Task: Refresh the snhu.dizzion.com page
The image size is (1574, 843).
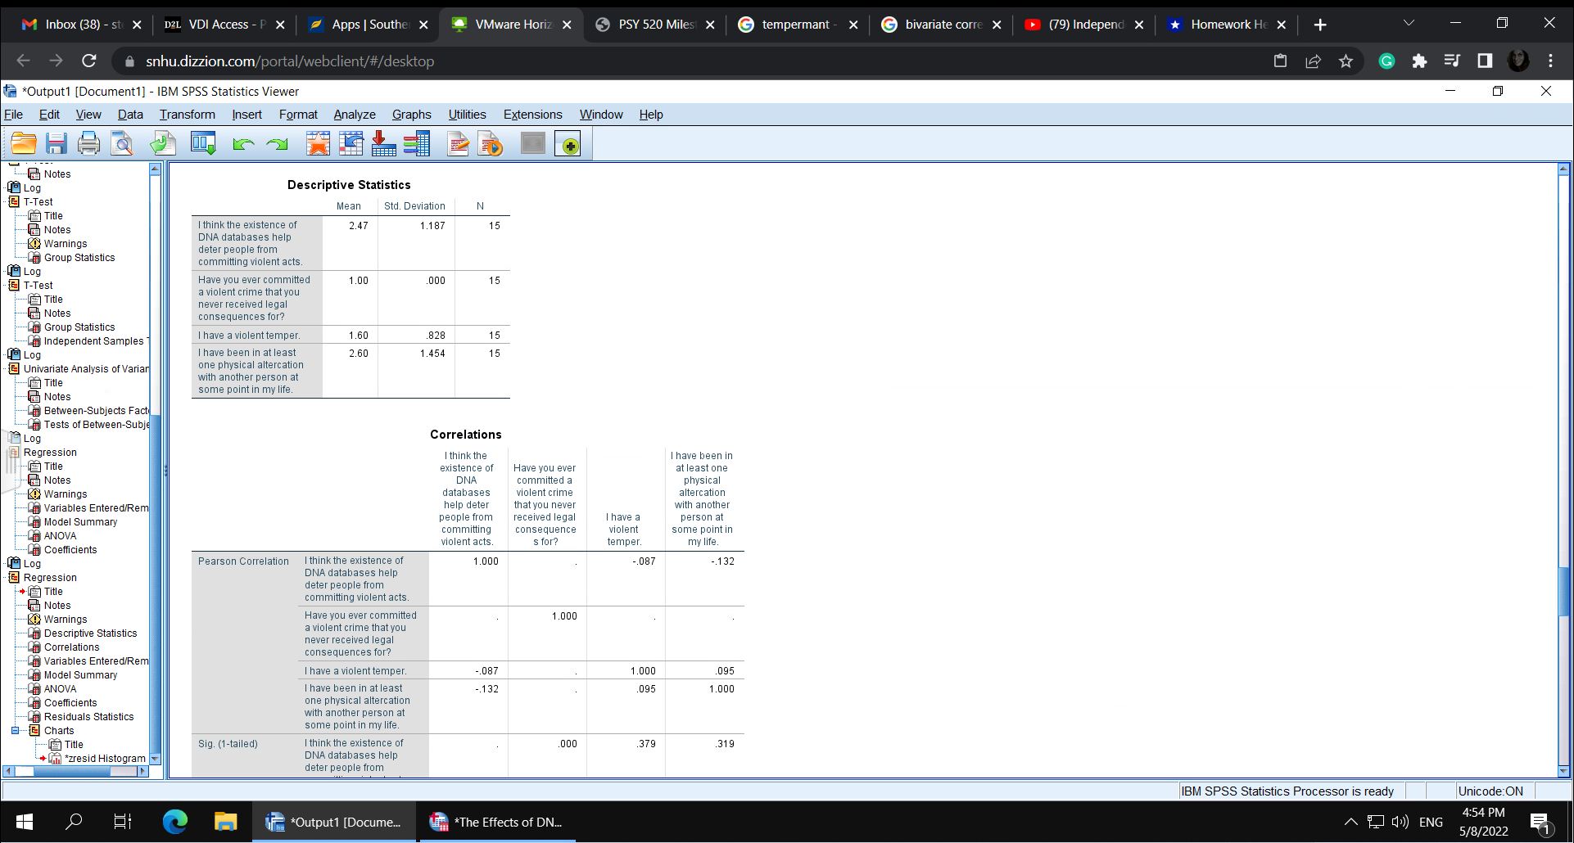Action: [89, 61]
